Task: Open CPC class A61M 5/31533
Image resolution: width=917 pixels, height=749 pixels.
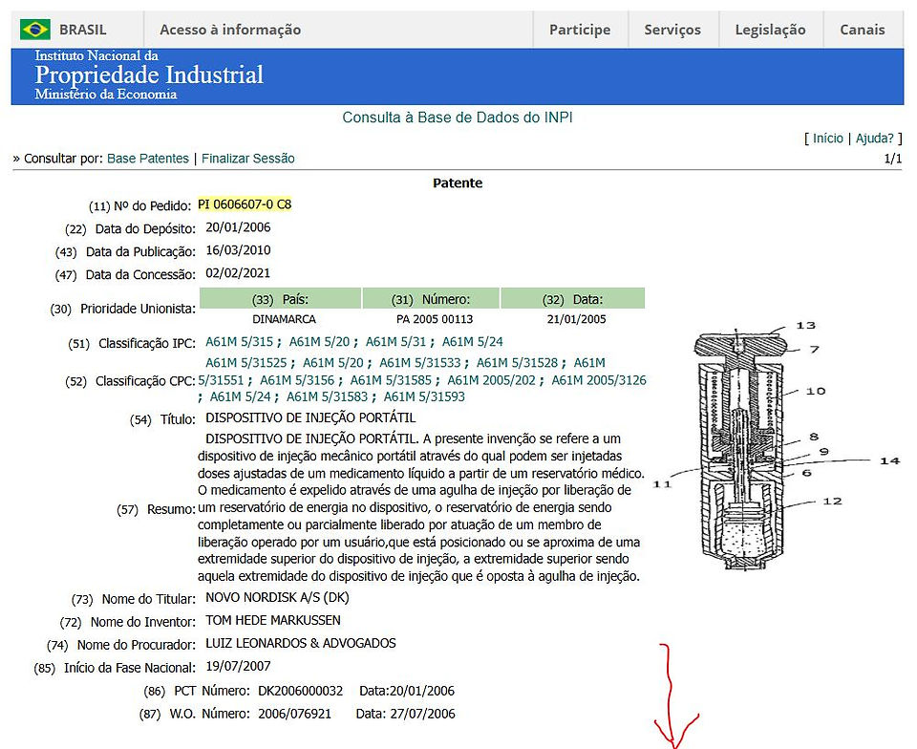Action: click(x=420, y=363)
